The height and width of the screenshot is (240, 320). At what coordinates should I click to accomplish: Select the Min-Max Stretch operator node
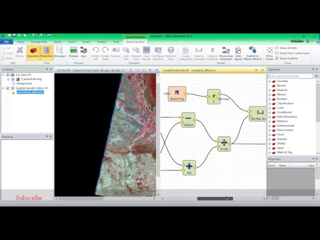(x=257, y=114)
